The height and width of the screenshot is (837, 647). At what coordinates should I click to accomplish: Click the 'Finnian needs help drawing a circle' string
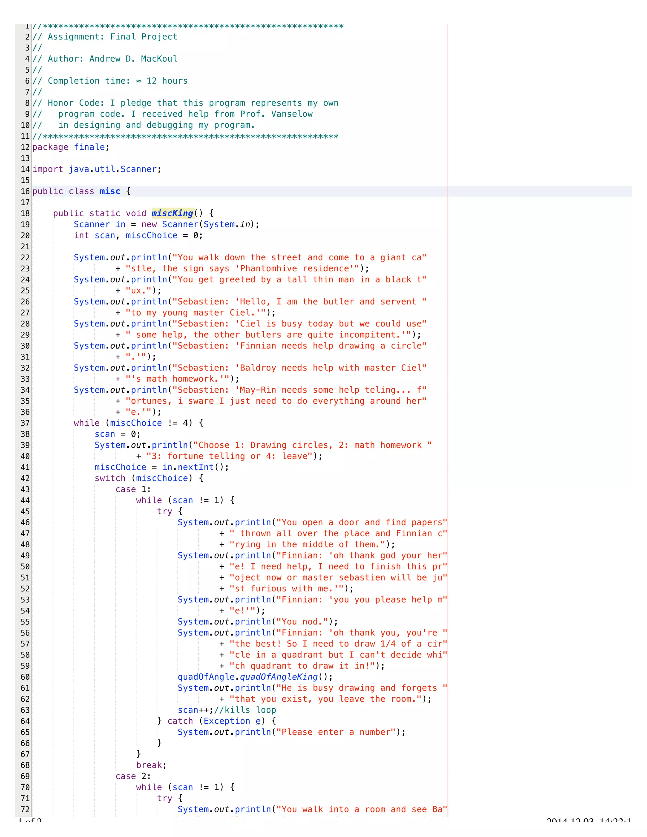pos(299,346)
